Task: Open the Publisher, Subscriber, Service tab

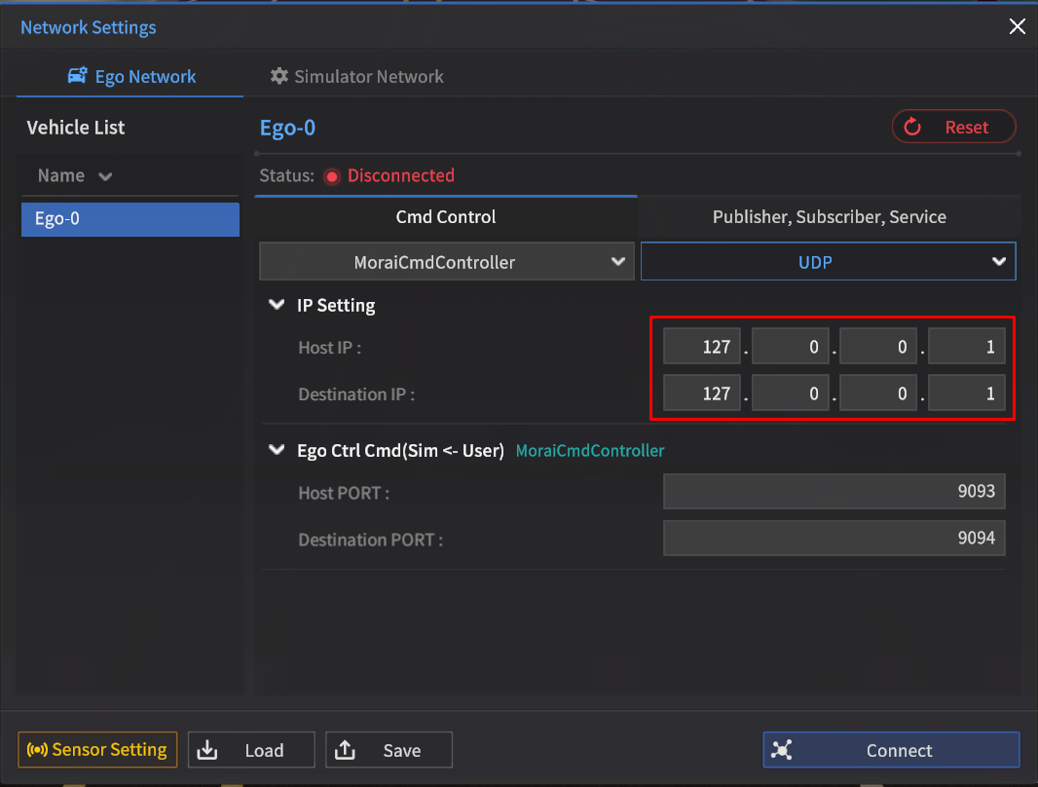Action: (x=829, y=217)
